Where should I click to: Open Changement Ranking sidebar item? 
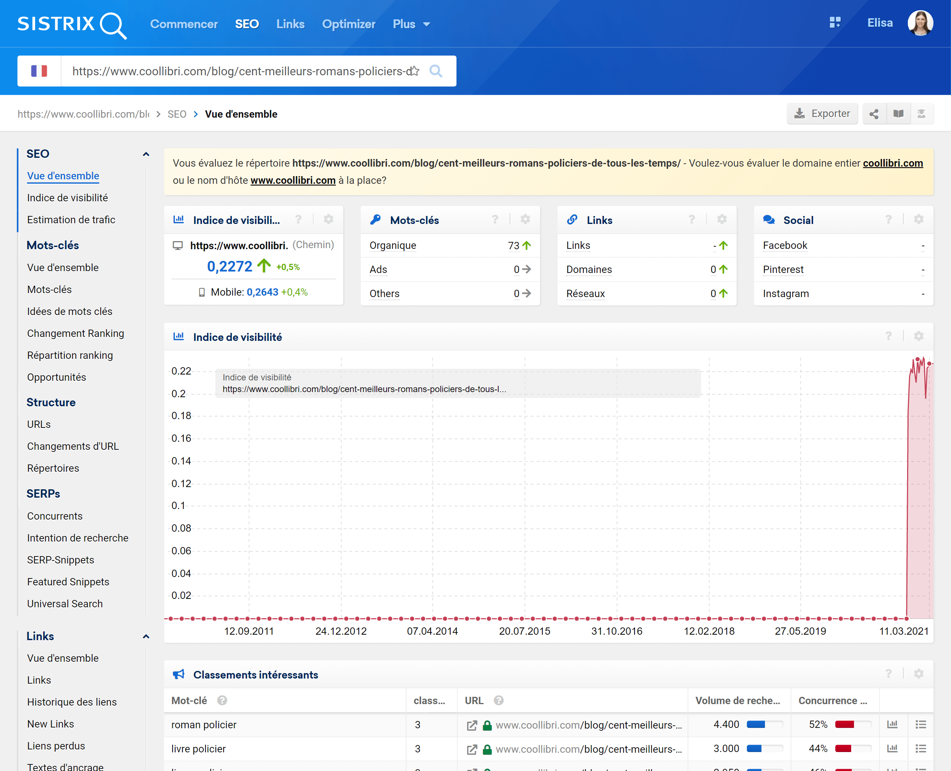(x=76, y=334)
